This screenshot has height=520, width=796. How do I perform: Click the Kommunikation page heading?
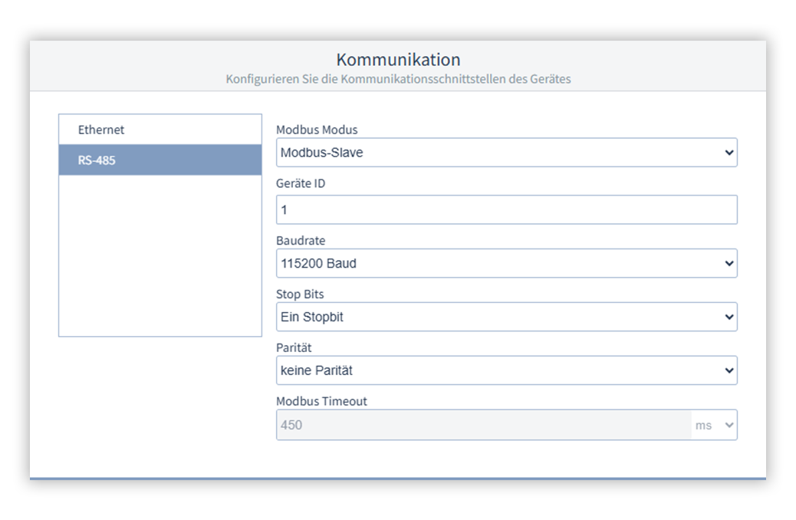click(x=398, y=59)
